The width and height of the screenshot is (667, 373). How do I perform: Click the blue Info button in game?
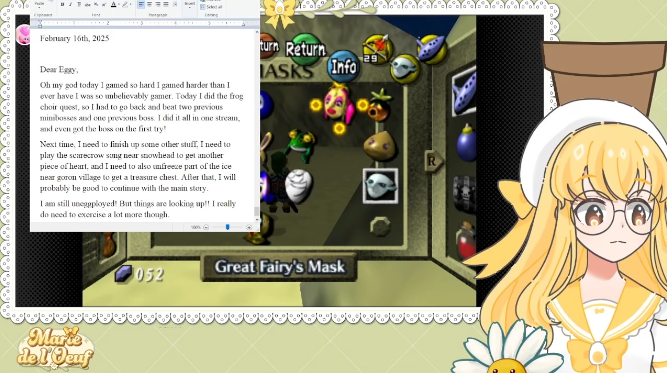[x=344, y=66]
